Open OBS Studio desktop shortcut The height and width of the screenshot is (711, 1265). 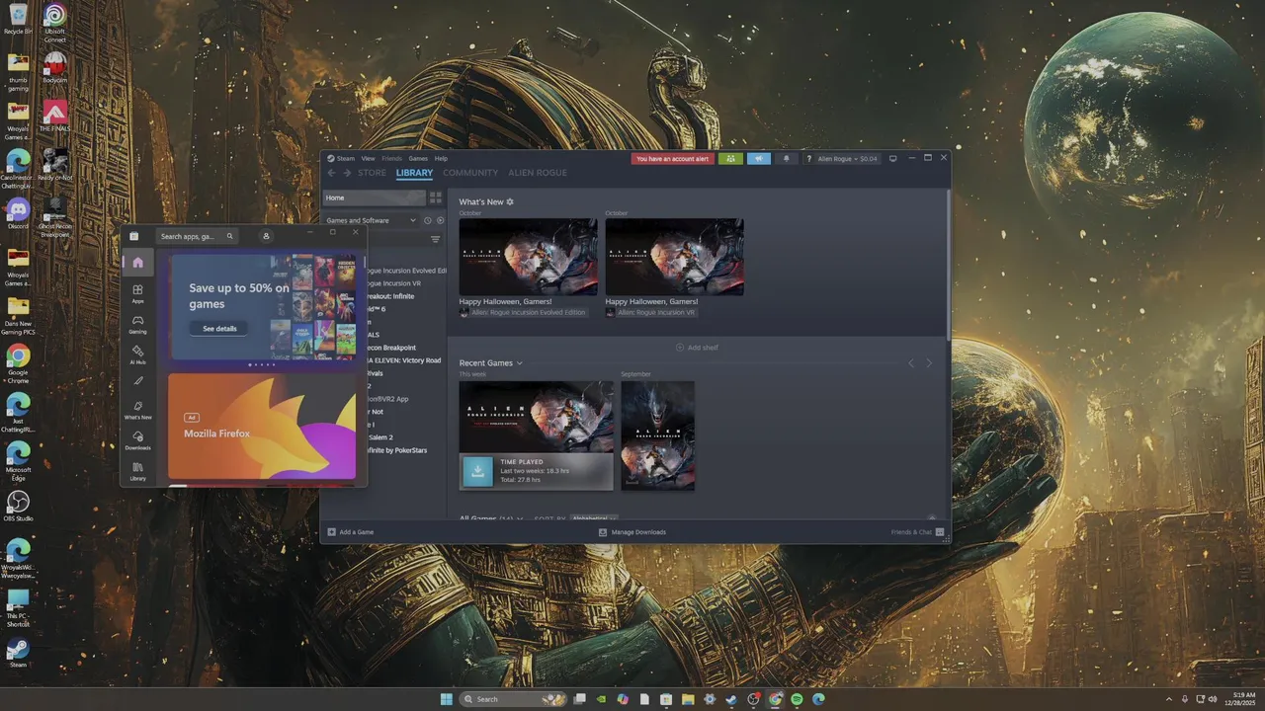pos(18,507)
